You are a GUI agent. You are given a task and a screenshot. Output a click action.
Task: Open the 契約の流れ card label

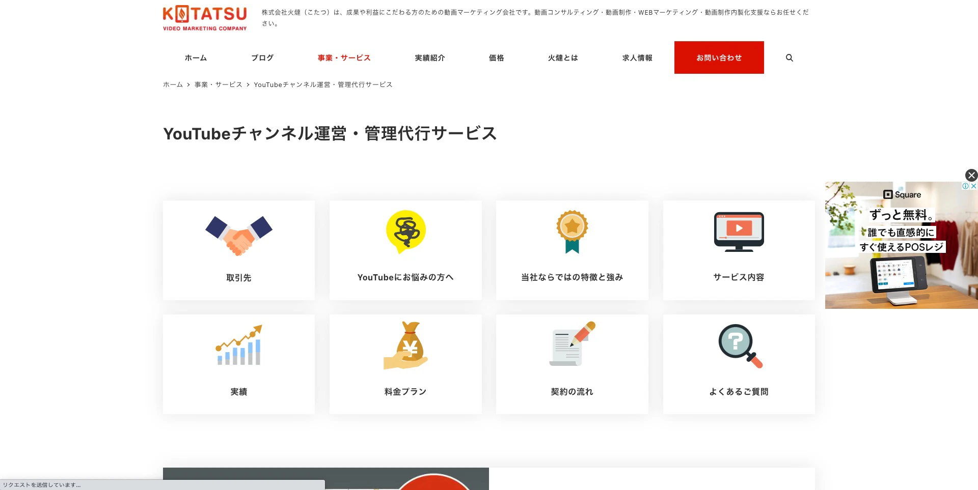pyautogui.click(x=572, y=392)
